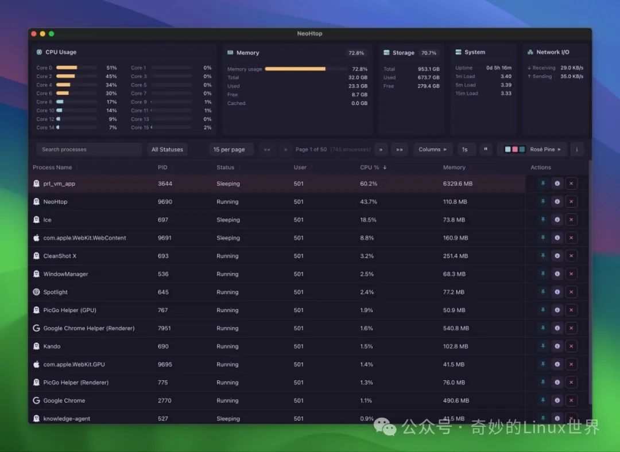Jump to the first page
The height and width of the screenshot is (452, 620).
point(267,149)
